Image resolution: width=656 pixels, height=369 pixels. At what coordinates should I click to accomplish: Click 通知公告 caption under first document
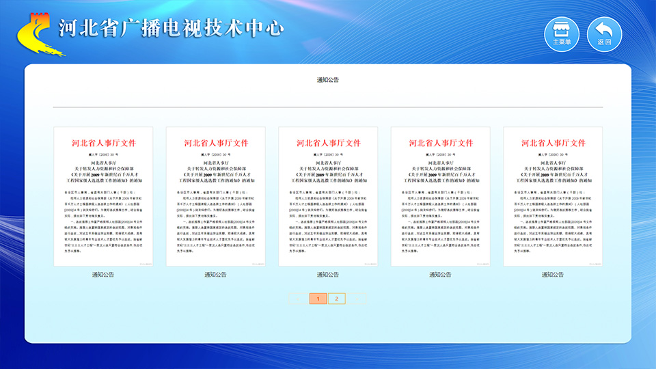(x=103, y=275)
